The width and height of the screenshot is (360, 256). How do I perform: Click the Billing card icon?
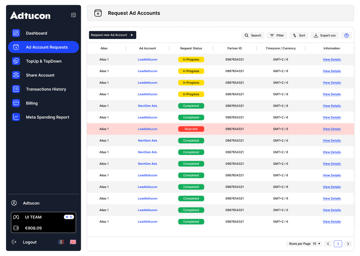pyautogui.click(x=16, y=103)
